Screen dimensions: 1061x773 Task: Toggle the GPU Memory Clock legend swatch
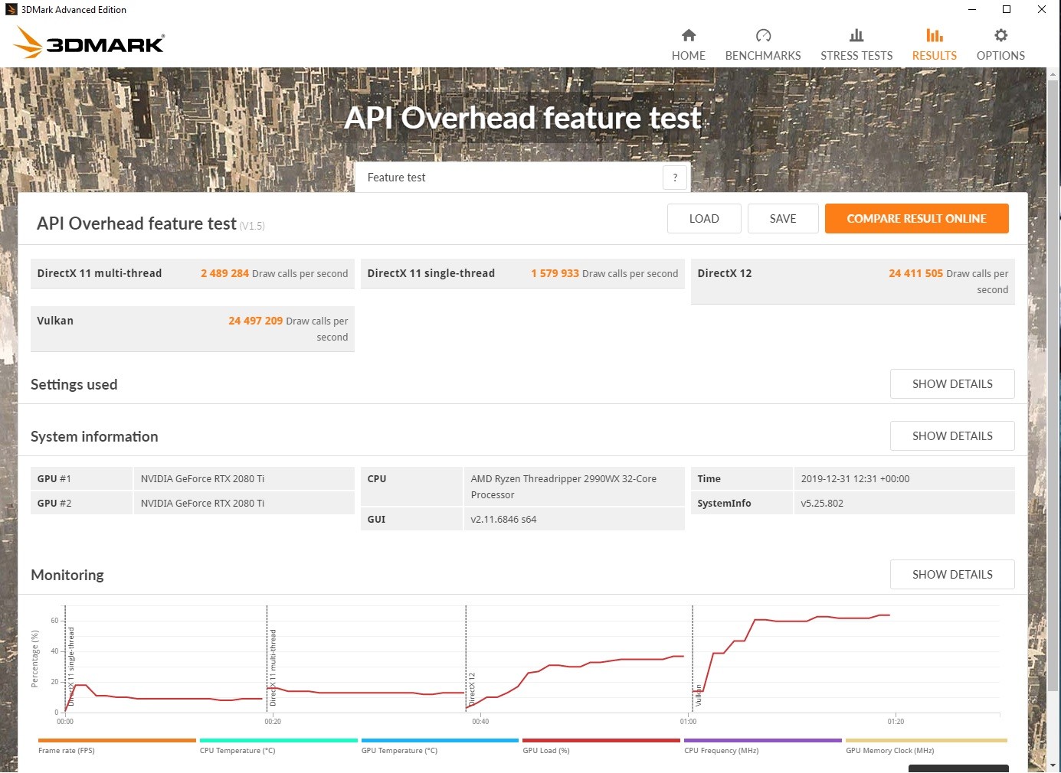926,740
